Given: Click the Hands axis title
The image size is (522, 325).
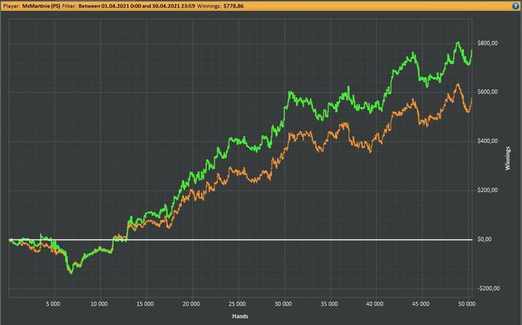Looking at the screenshot, I should [x=240, y=316].
